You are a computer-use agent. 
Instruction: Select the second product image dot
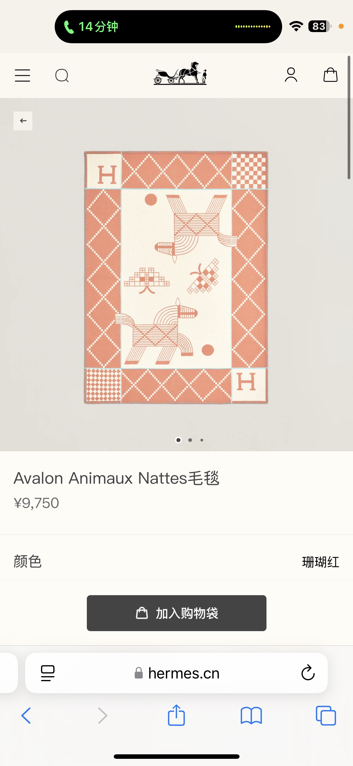pyautogui.click(x=190, y=440)
